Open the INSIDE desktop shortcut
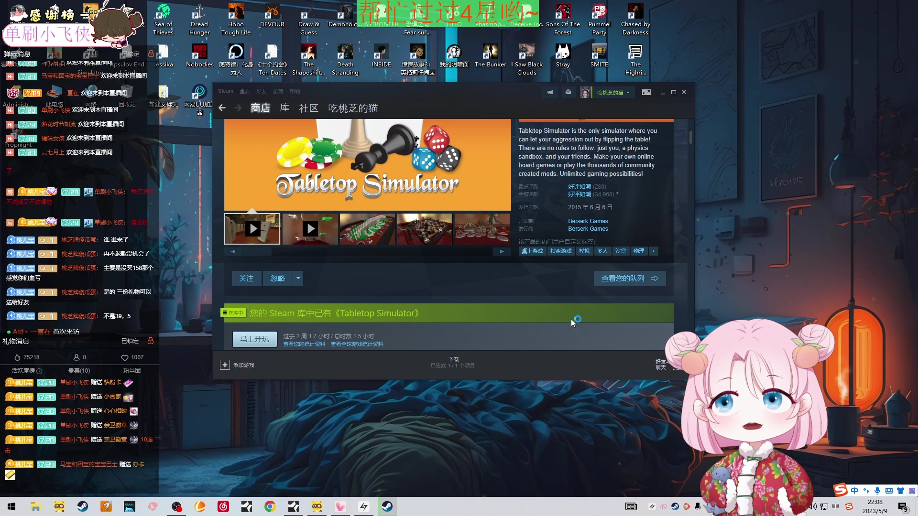 381,55
